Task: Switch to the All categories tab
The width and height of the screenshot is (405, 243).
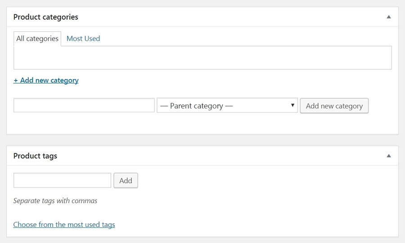Action: (x=37, y=39)
